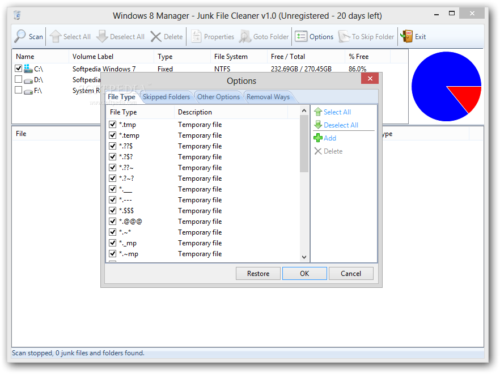The height and width of the screenshot is (374, 500).
Task: Click the 'Softpedia Windows 7' volume label
Action: [104, 69]
